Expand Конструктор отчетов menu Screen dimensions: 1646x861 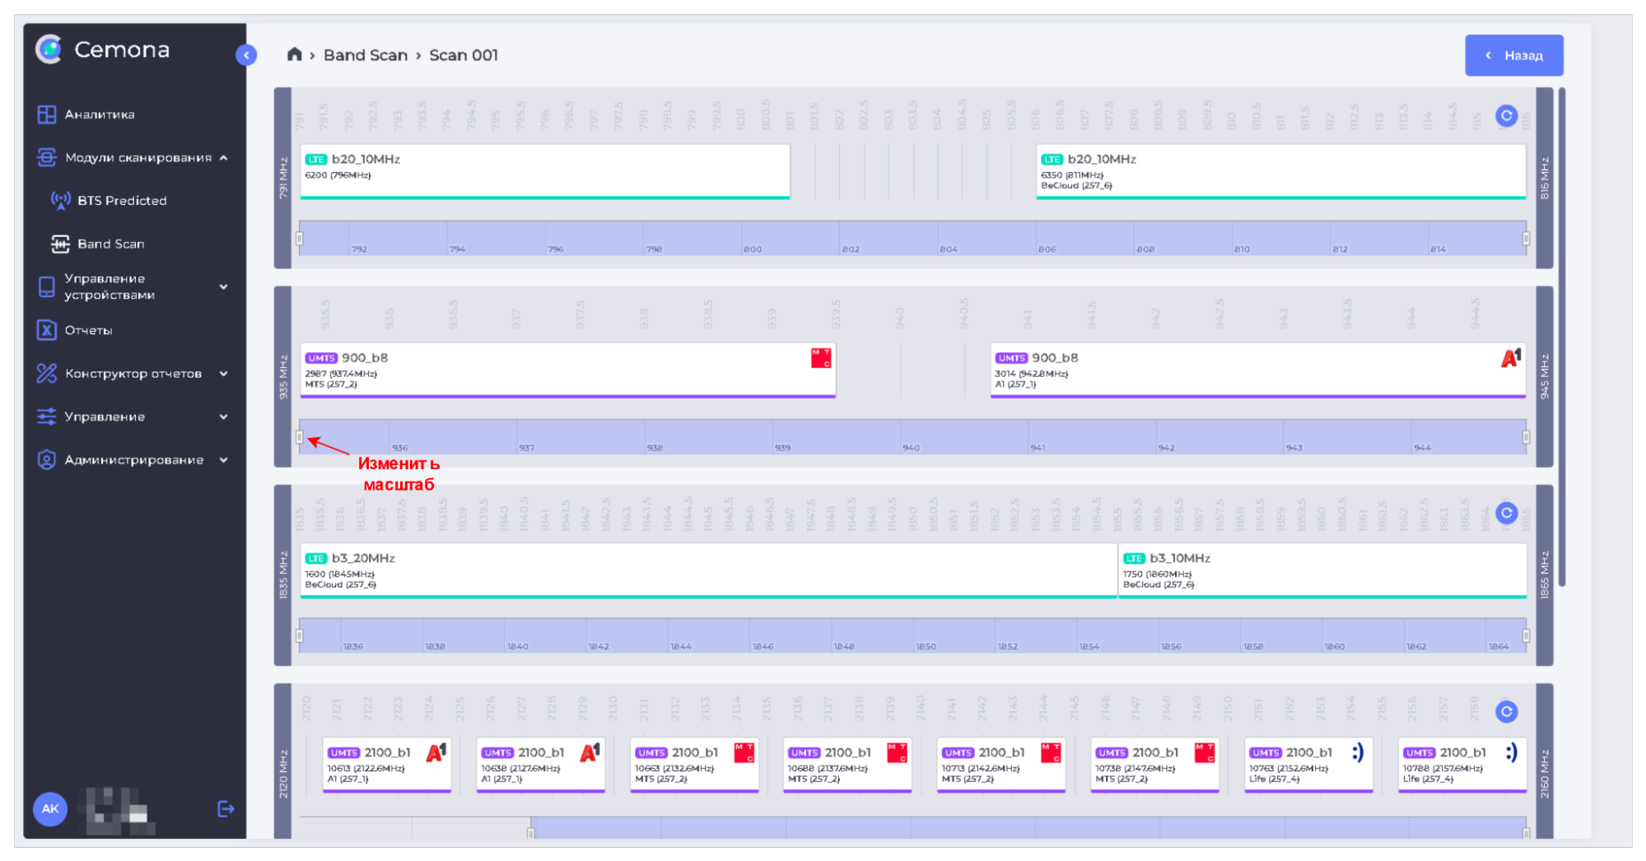[x=223, y=374]
